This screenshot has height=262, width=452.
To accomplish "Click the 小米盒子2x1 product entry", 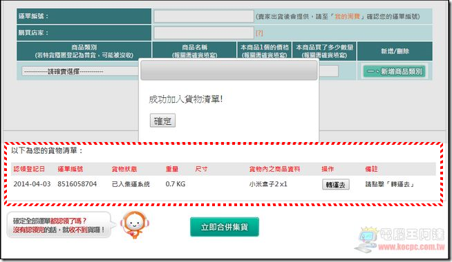I will coord(268,184).
